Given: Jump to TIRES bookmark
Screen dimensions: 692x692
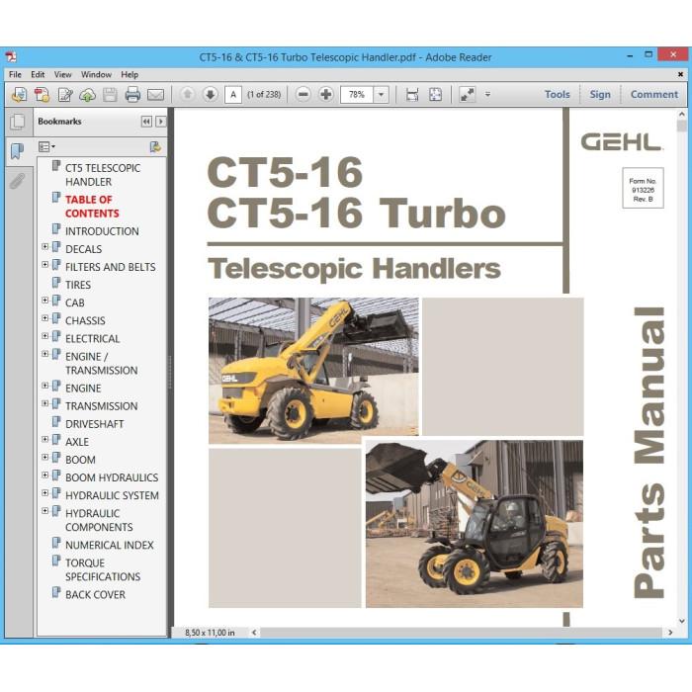Looking at the screenshot, I should click(78, 285).
